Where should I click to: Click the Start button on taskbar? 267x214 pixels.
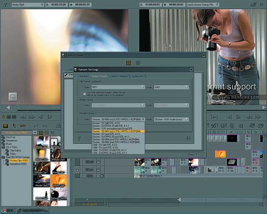click(8, 210)
